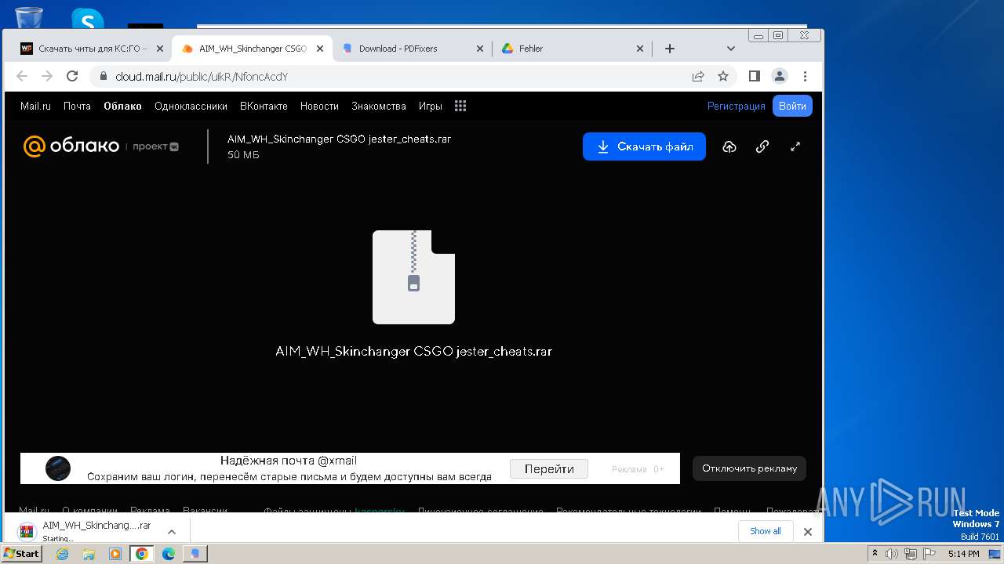Open download item options chevron
Image resolution: width=1004 pixels, height=564 pixels.
pyautogui.click(x=172, y=531)
